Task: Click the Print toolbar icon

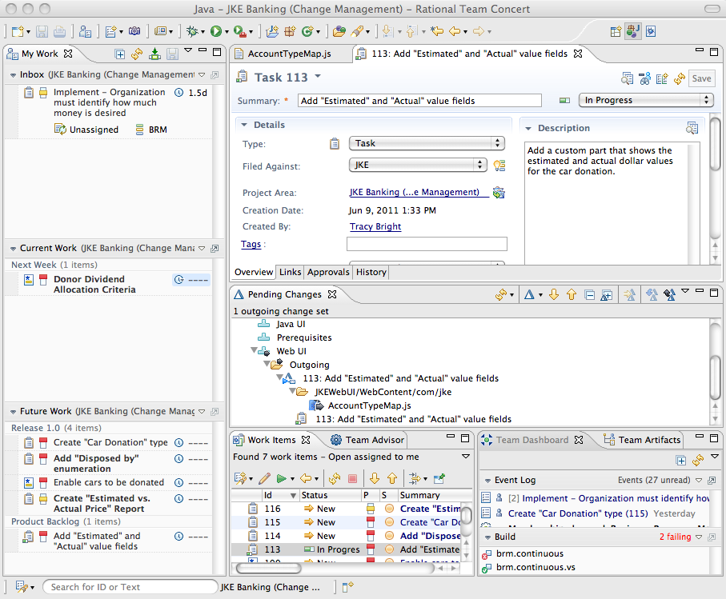Action: click(60, 31)
